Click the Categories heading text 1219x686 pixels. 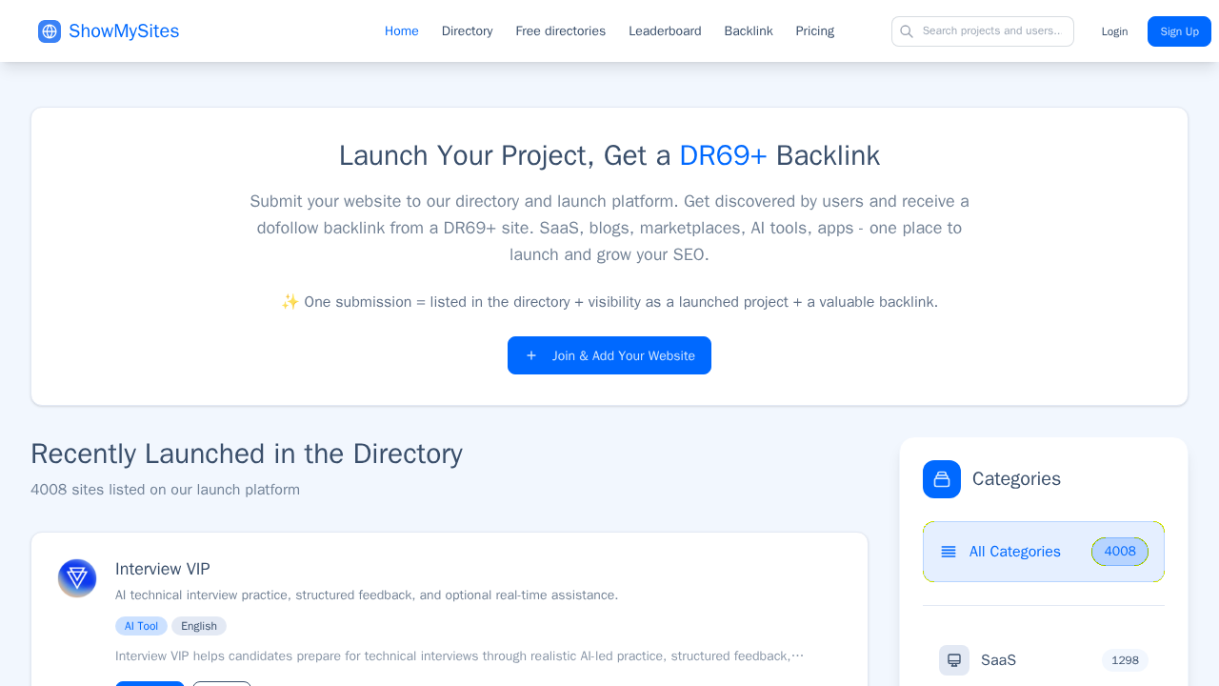click(x=1016, y=479)
